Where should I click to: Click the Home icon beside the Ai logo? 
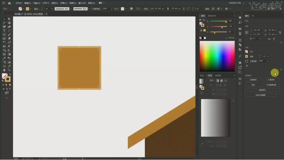coord(10,3)
